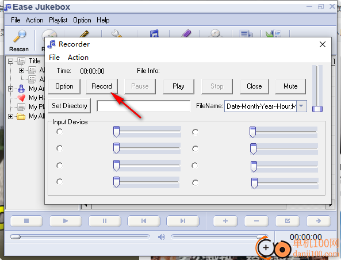
Task: Click the Rescan magnifier icon
Action: [20, 36]
